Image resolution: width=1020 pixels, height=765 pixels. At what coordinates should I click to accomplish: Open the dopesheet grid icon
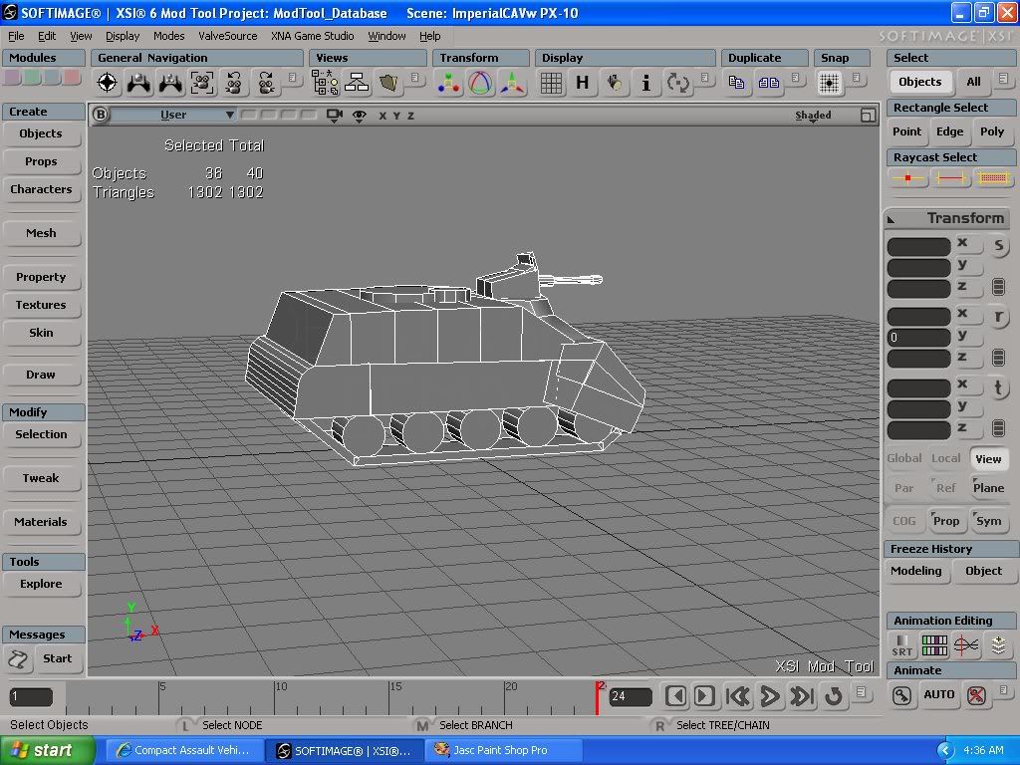[x=934, y=645]
